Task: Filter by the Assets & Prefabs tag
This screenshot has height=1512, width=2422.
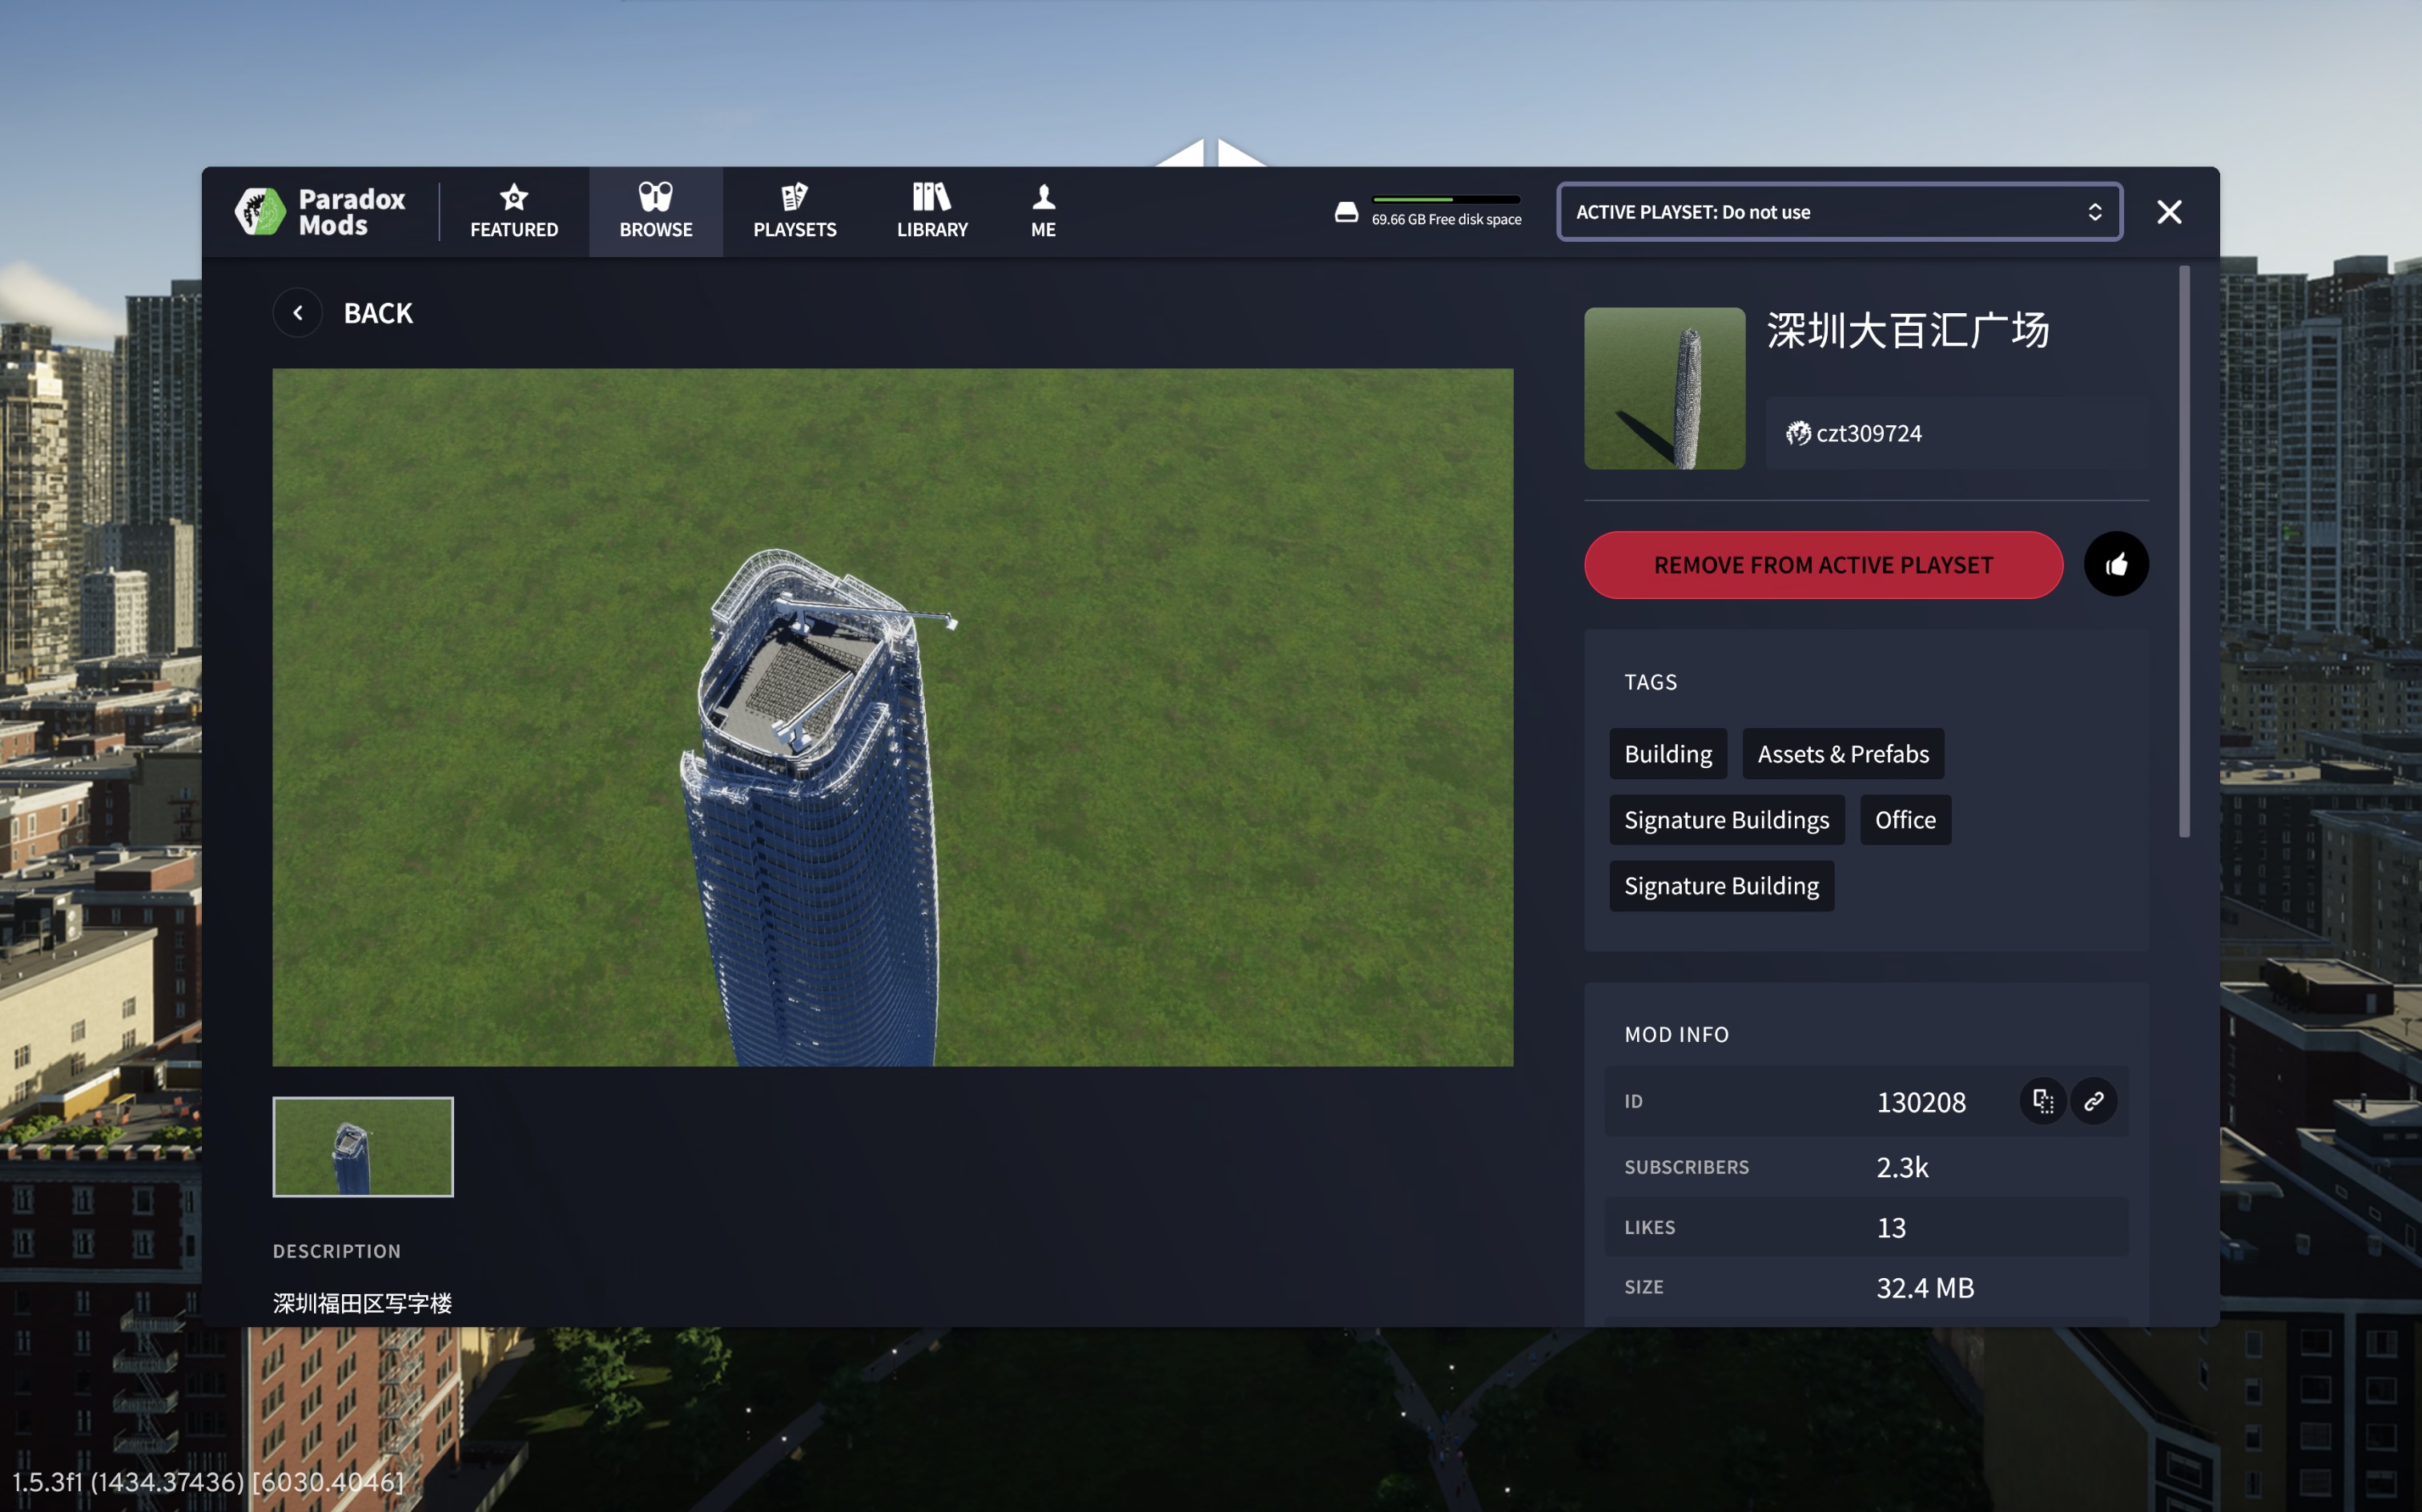Action: [x=1843, y=754]
